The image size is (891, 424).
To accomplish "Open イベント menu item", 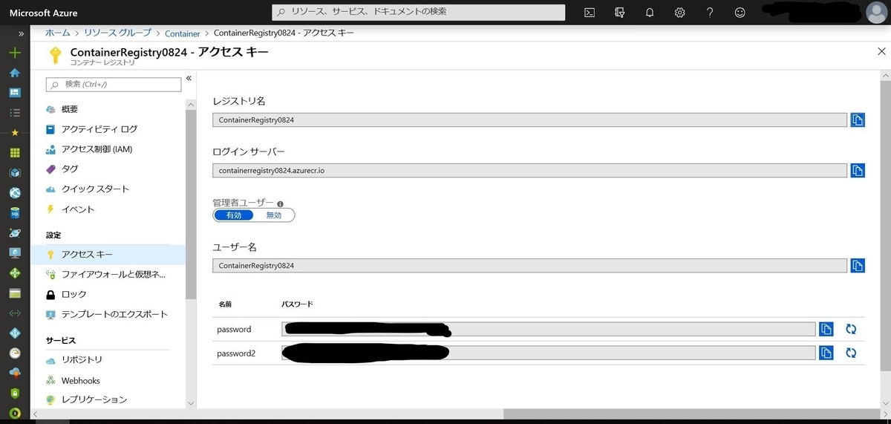I will coord(108,209).
